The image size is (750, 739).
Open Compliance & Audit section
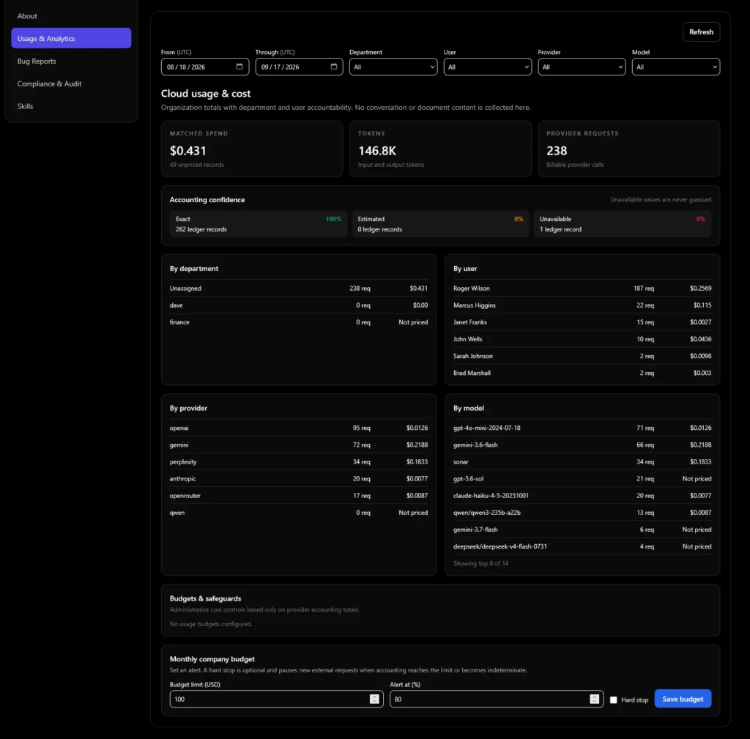(71, 83)
